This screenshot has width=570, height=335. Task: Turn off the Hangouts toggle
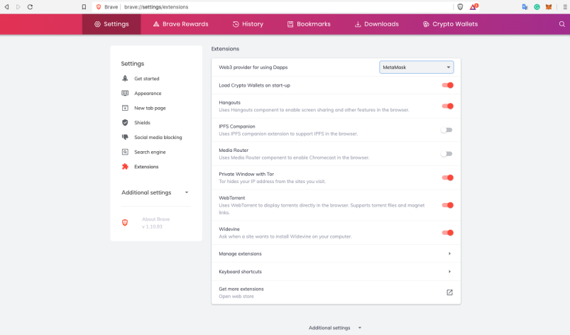(447, 106)
